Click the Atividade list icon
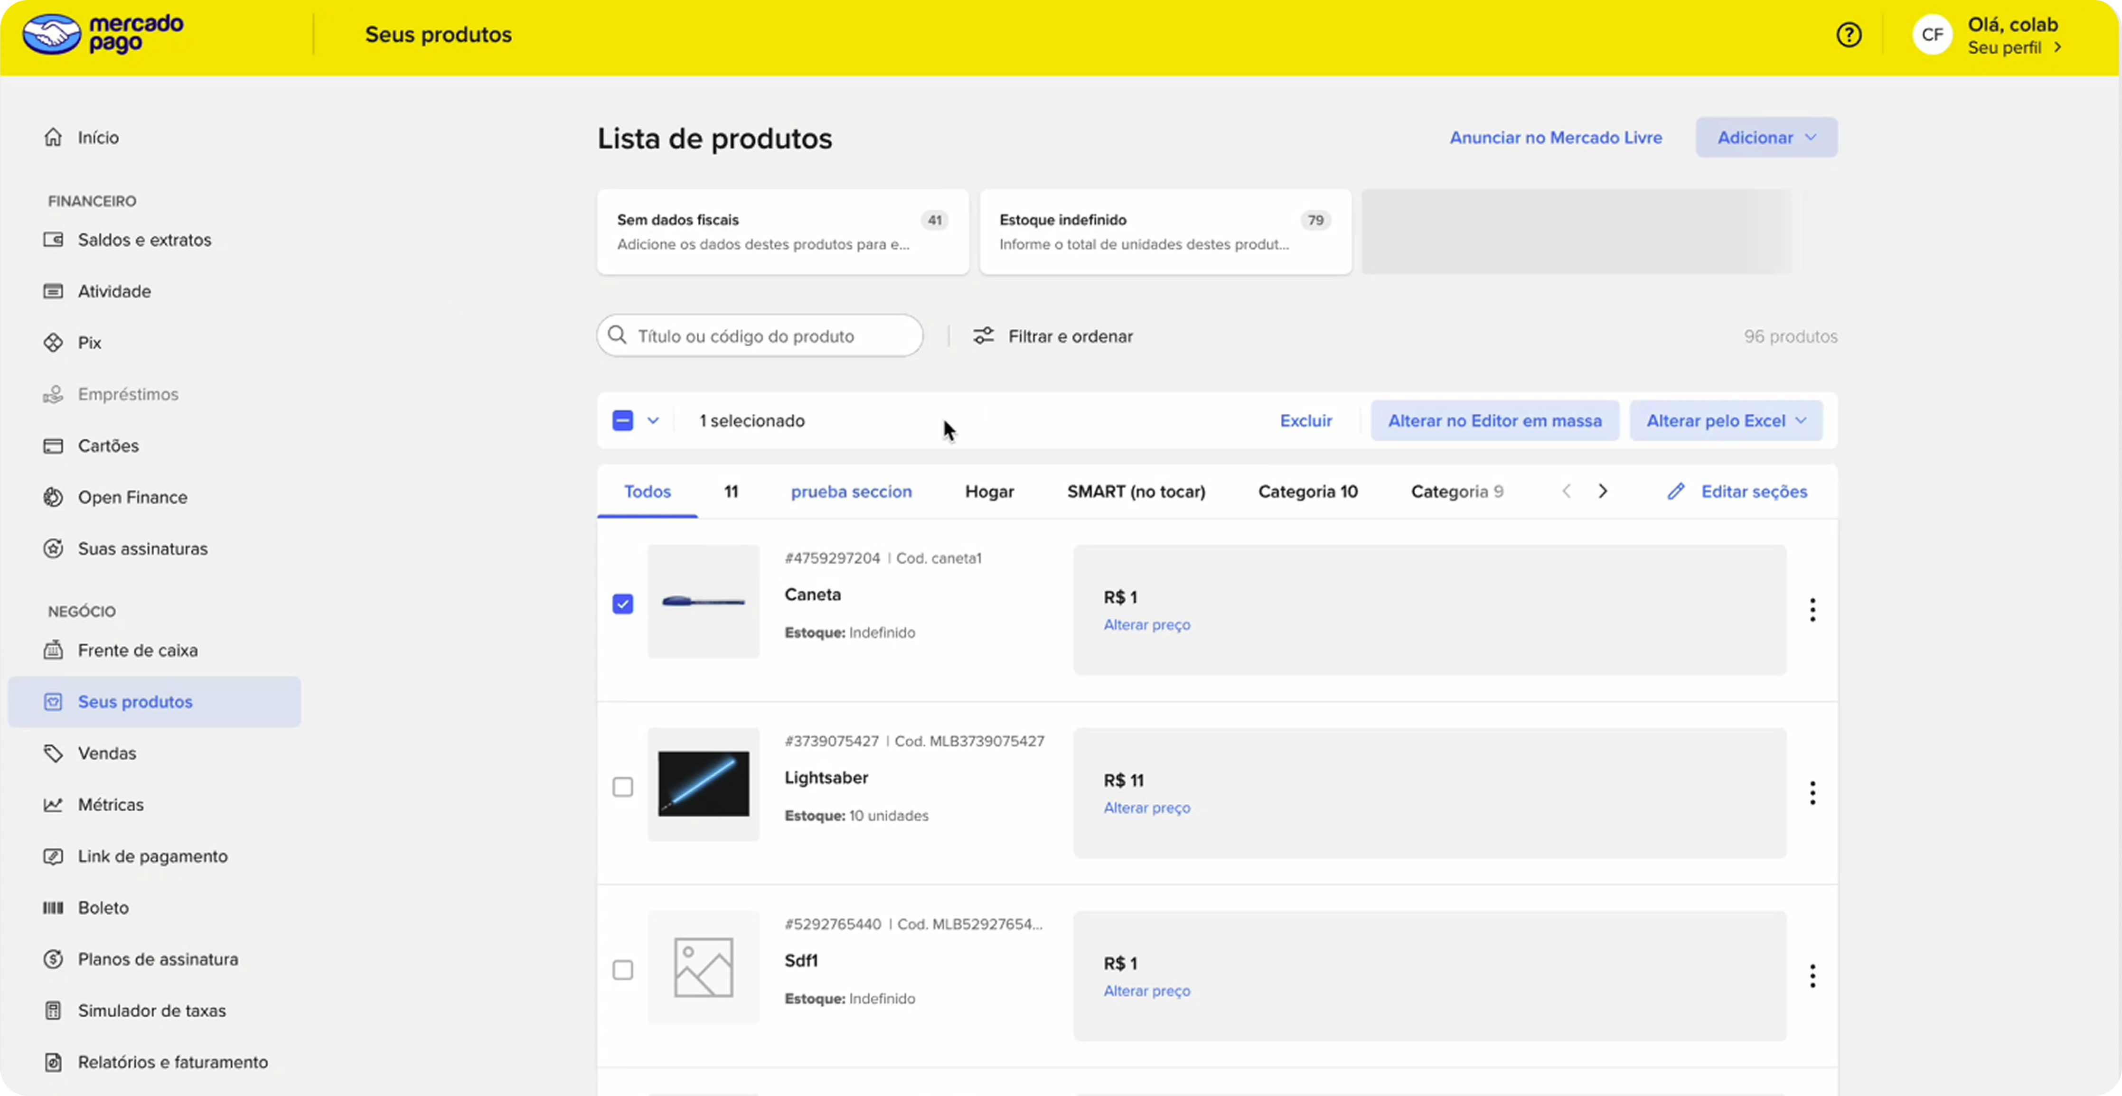The width and height of the screenshot is (2122, 1096). coord(54,291)
